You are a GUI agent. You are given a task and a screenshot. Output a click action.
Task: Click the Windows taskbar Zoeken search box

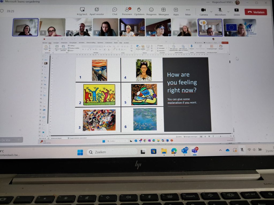pos(112,152)
